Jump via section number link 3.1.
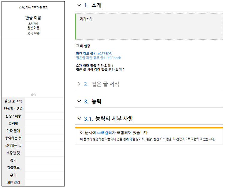This screenshot has height=188, width=225. tap(88, 119)
